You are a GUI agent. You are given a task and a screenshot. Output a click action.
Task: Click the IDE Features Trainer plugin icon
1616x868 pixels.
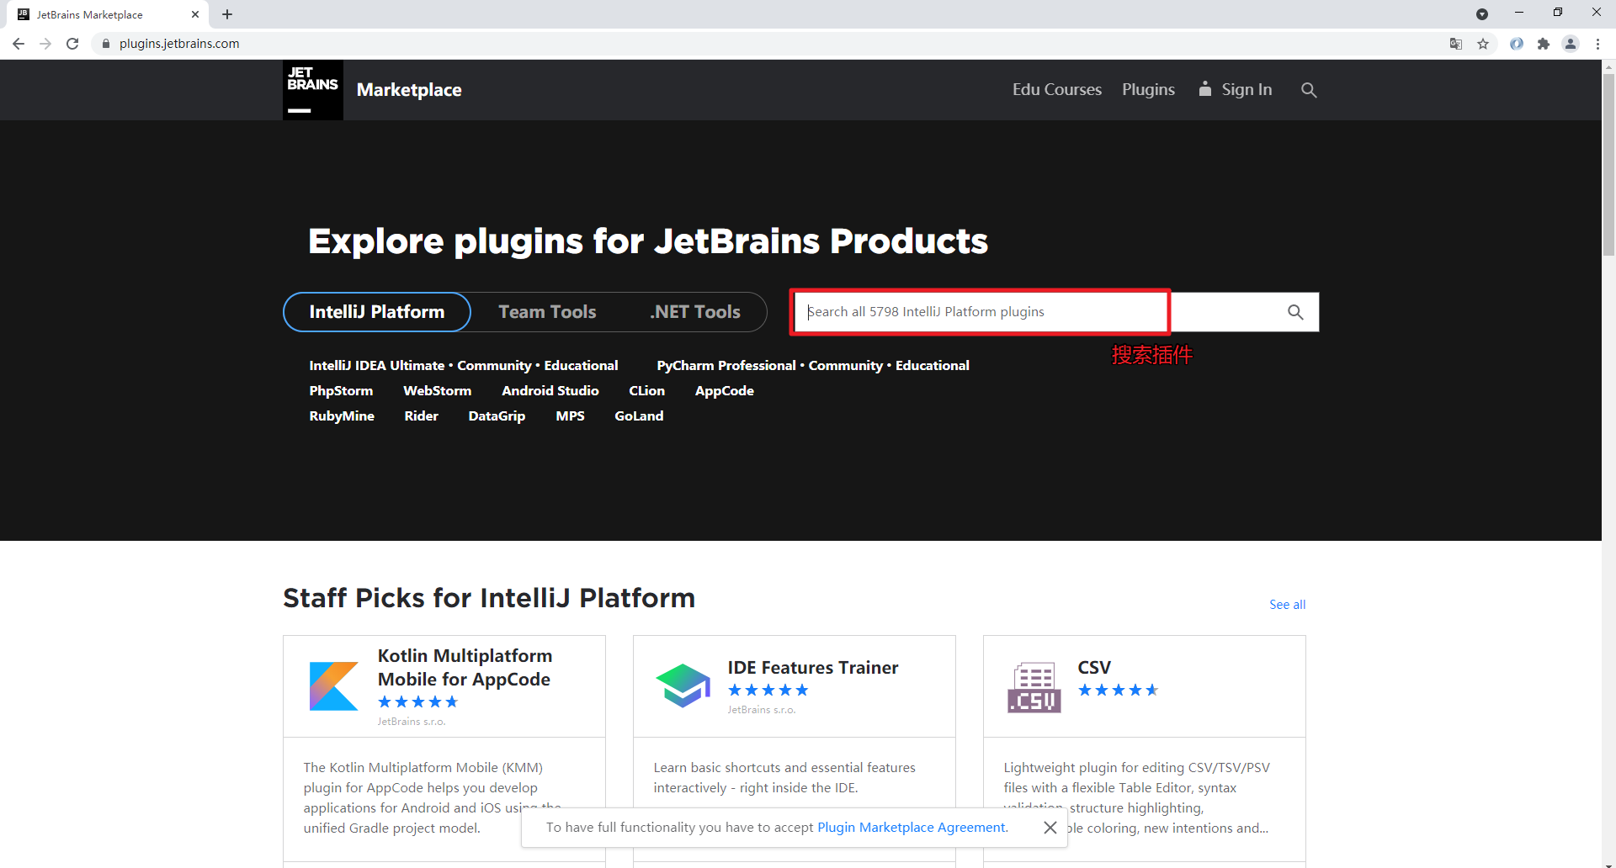[x=683, y=686]
